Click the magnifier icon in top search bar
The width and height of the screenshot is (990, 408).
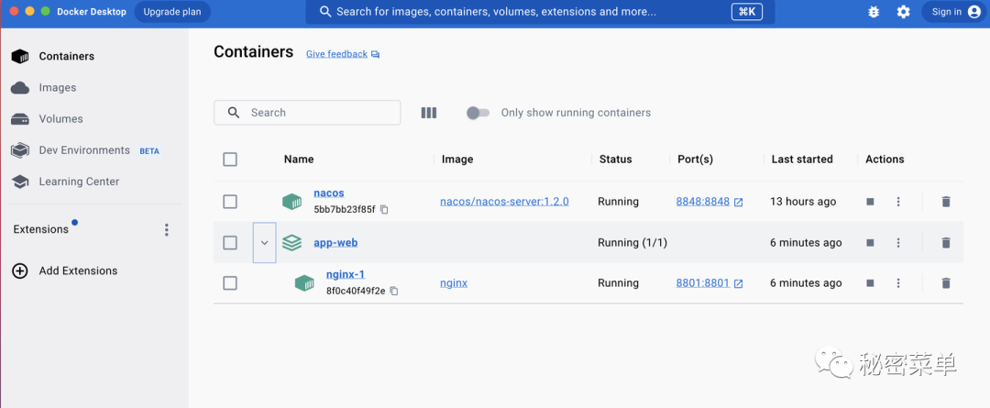coord(325,12)
